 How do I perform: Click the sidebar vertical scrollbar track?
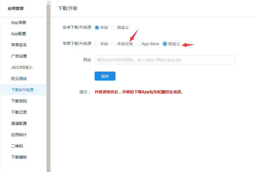[x=48, y=88]
